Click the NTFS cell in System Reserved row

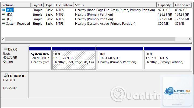tap(60, 24)
